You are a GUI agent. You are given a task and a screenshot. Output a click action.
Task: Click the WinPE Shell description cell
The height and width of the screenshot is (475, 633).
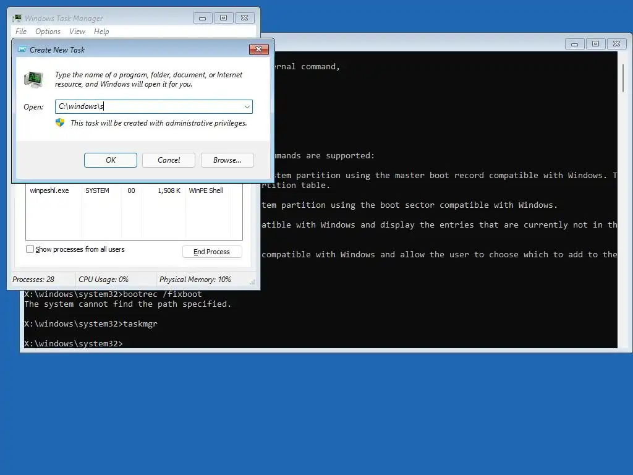click(206, 190)
